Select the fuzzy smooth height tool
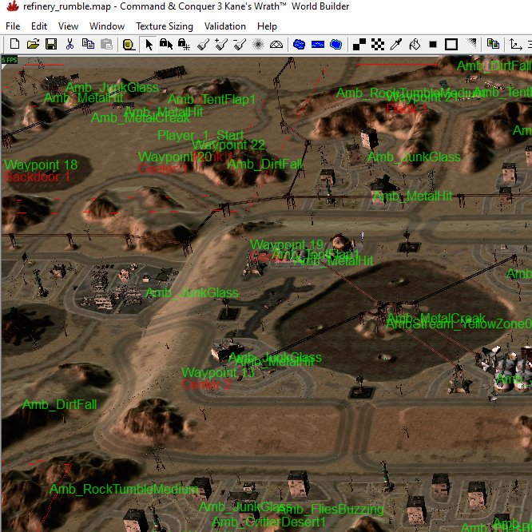 pos(258,45)
